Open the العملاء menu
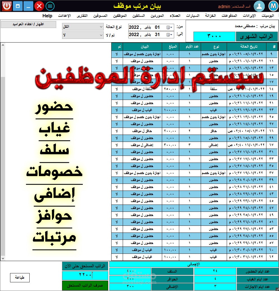The width and height of the screenshot is (279, 291). tap(175, 16)
